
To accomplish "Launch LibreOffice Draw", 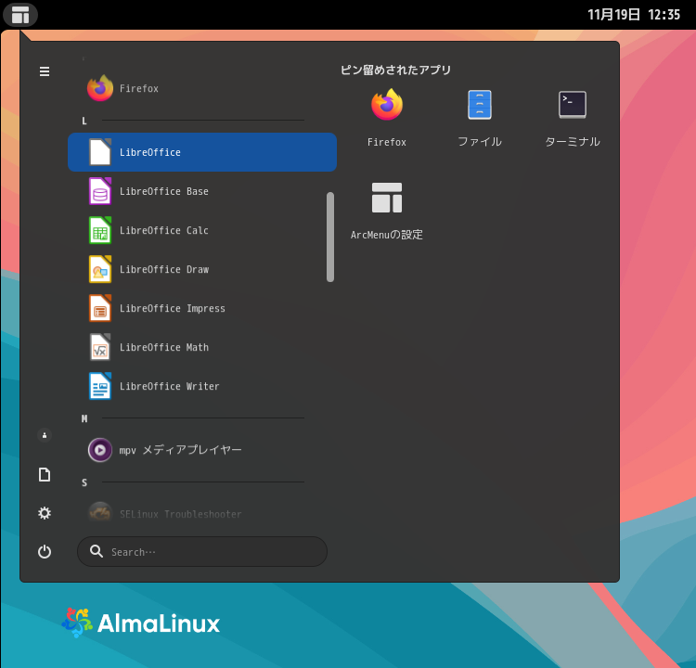I will [202, 269].
